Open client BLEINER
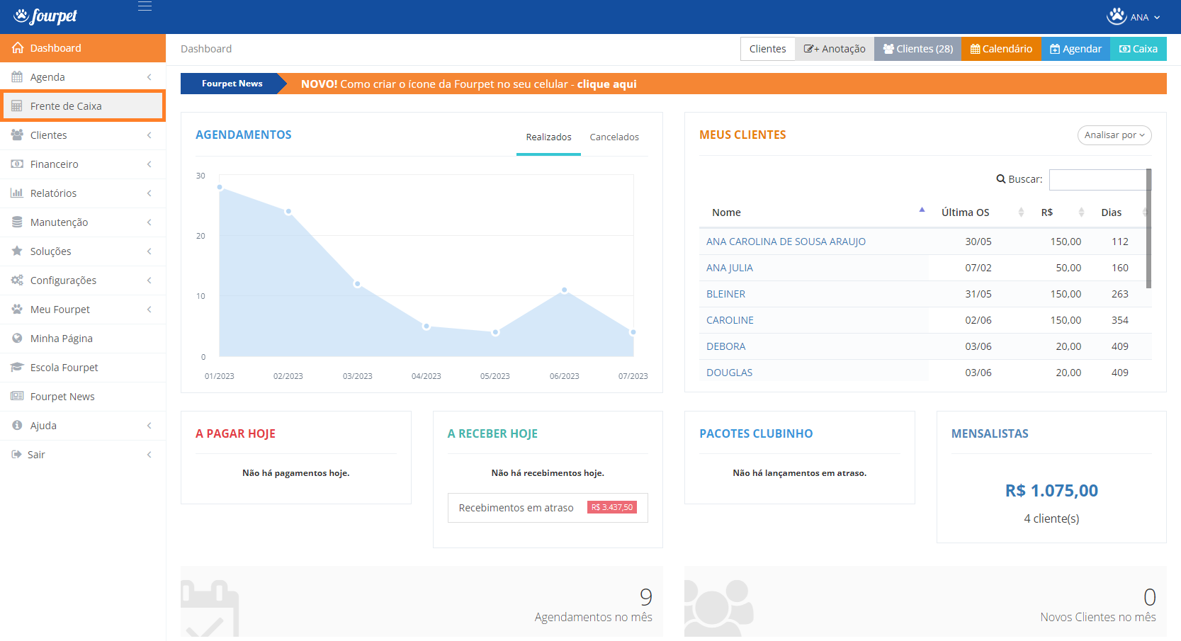 click(x=725, y=294)
